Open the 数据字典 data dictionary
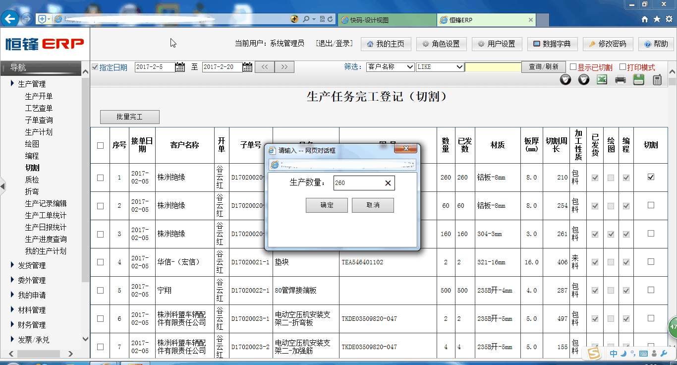 click(x=552, y=44)
